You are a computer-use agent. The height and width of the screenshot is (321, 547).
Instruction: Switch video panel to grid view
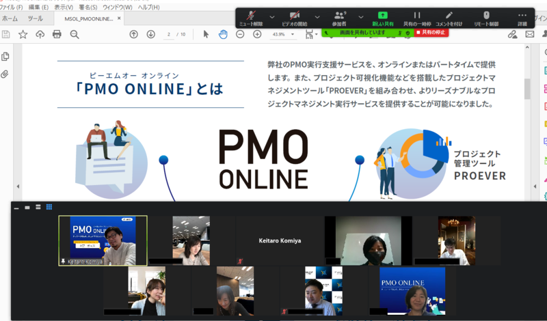tap(49, 207)
